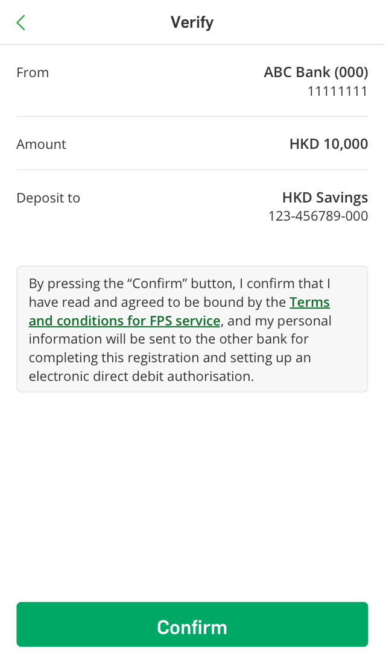
Task: Click the HKD 10,000 amount value
Action: [x=329, y=145]
